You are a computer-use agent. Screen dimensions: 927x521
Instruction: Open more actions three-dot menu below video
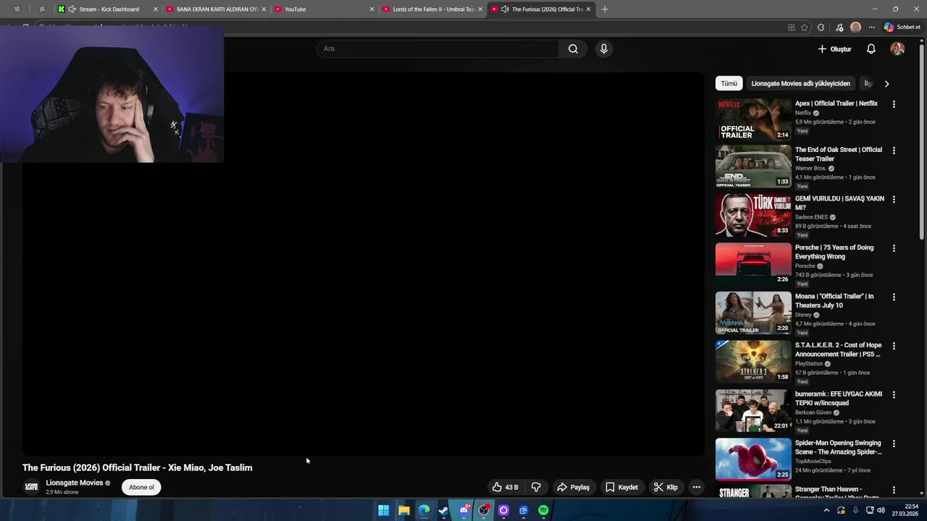(x=696, y=487)
